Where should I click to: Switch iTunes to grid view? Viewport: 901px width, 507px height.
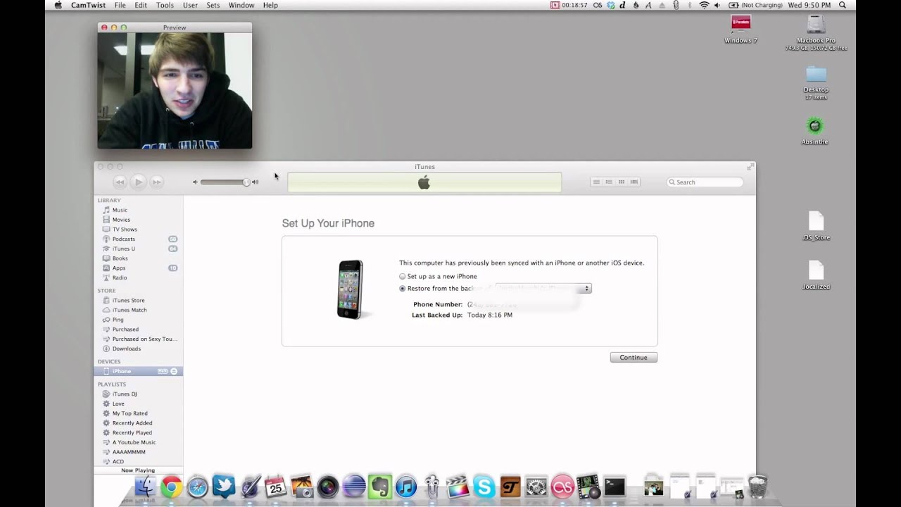coord(622,182)
